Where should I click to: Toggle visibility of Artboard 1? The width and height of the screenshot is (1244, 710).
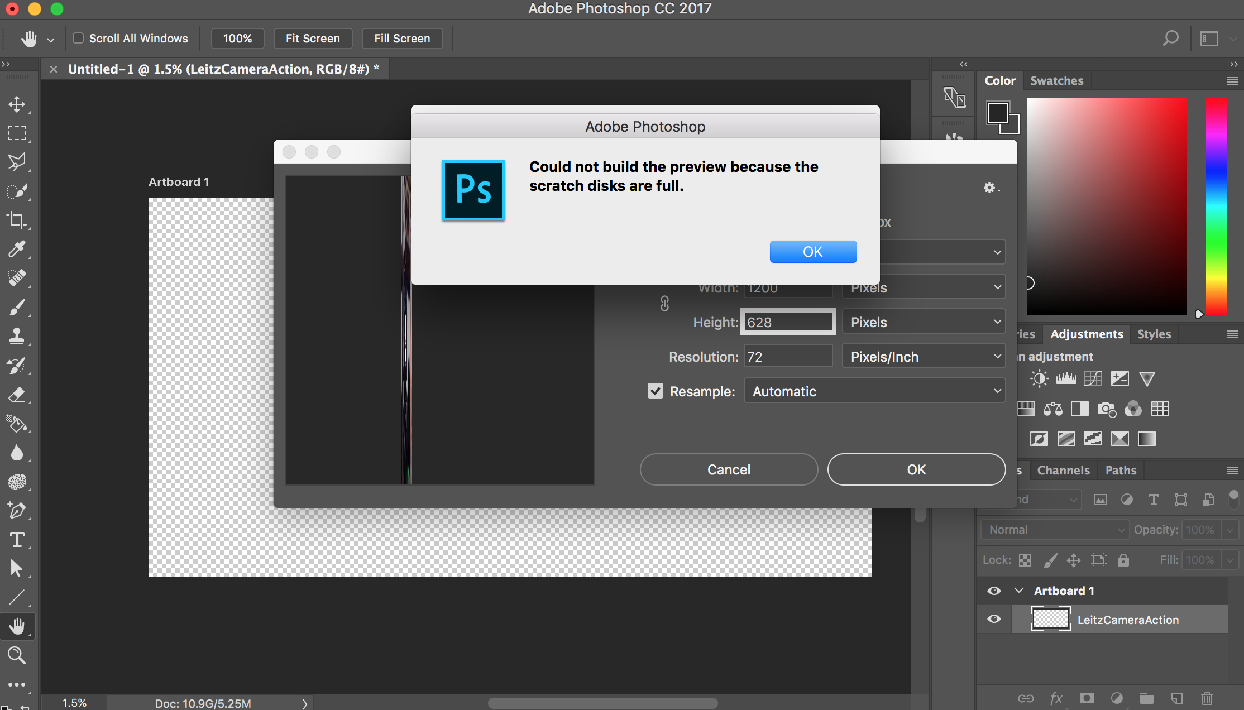(994, 591)
